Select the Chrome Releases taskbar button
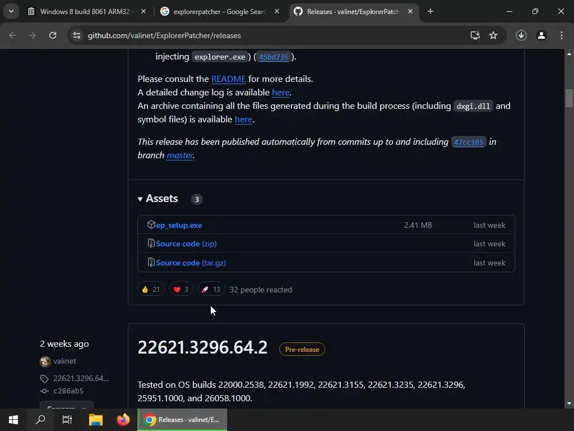 pyautogui.click(x=182, y=420)
